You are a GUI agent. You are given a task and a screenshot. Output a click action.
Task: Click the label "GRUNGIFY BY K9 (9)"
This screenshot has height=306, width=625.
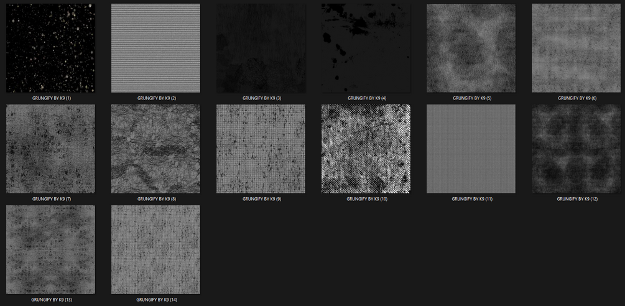[262, 199]
